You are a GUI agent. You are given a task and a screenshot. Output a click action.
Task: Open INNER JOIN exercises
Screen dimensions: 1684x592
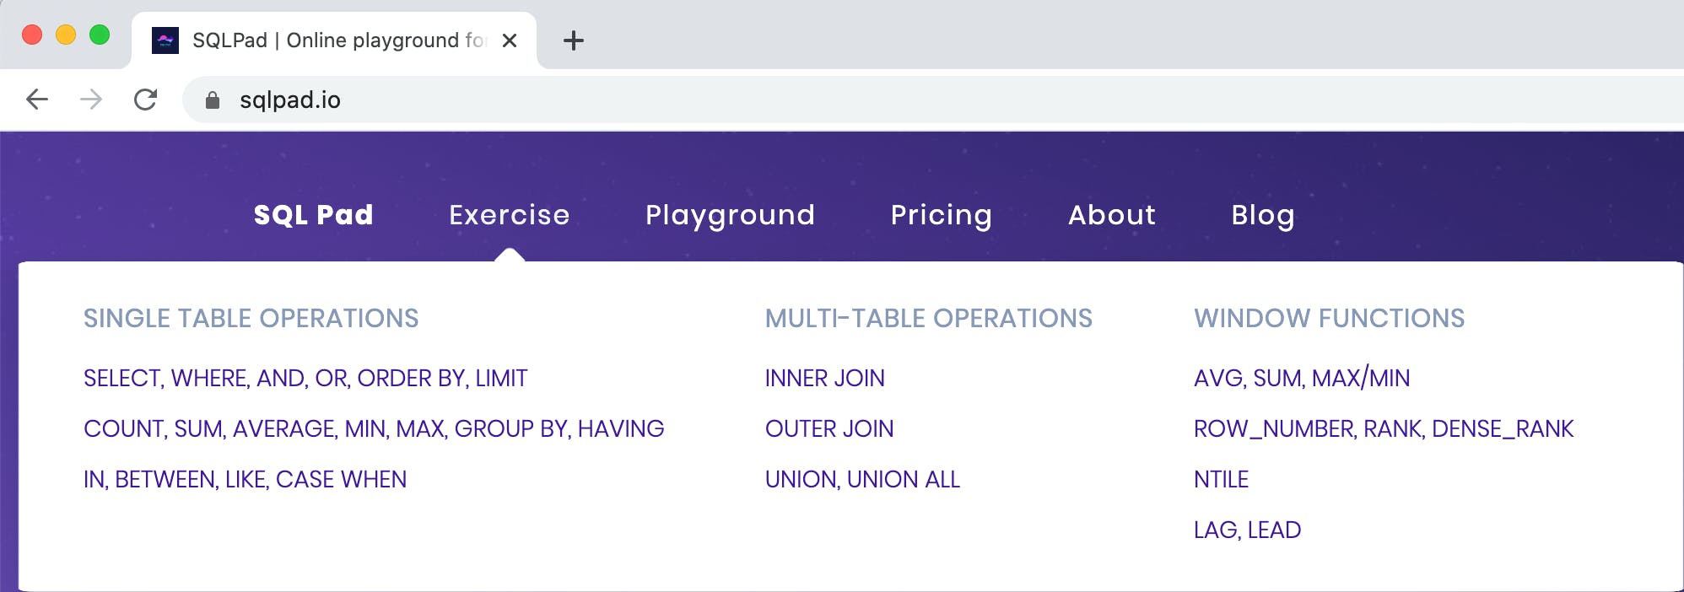[825, 378]
